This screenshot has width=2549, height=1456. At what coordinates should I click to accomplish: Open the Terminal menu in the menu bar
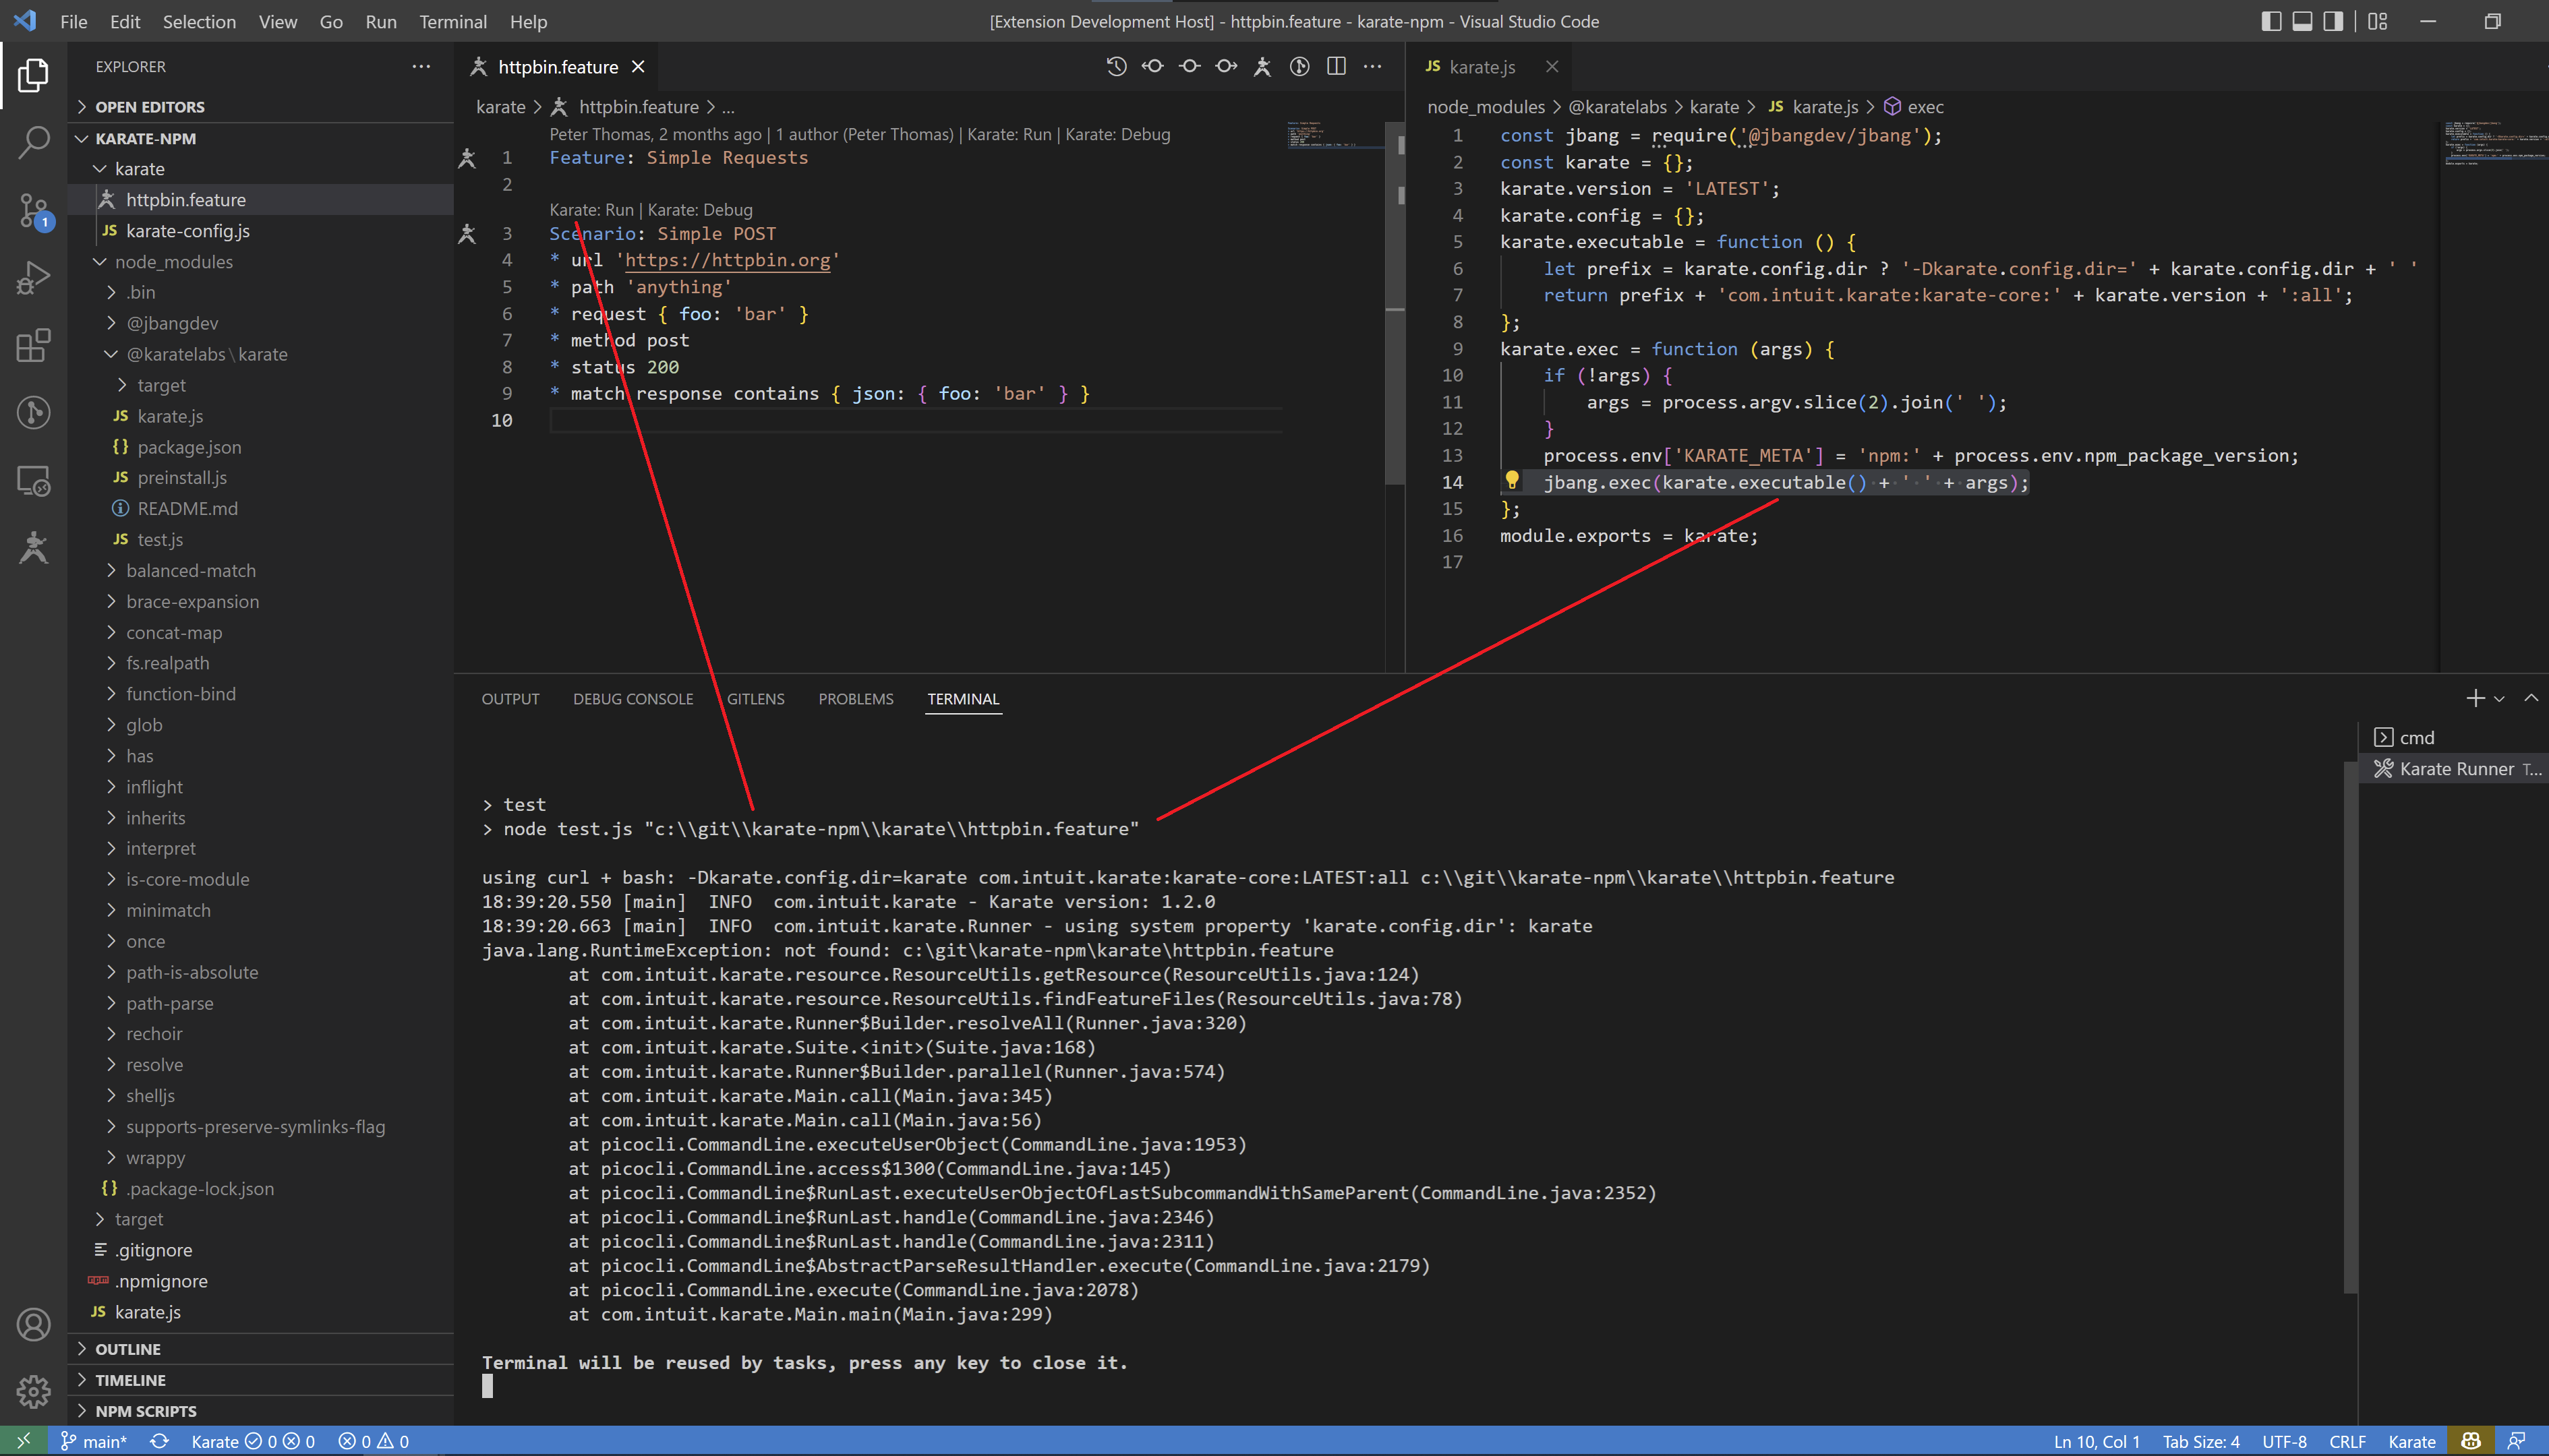click(x=453, y=21)
